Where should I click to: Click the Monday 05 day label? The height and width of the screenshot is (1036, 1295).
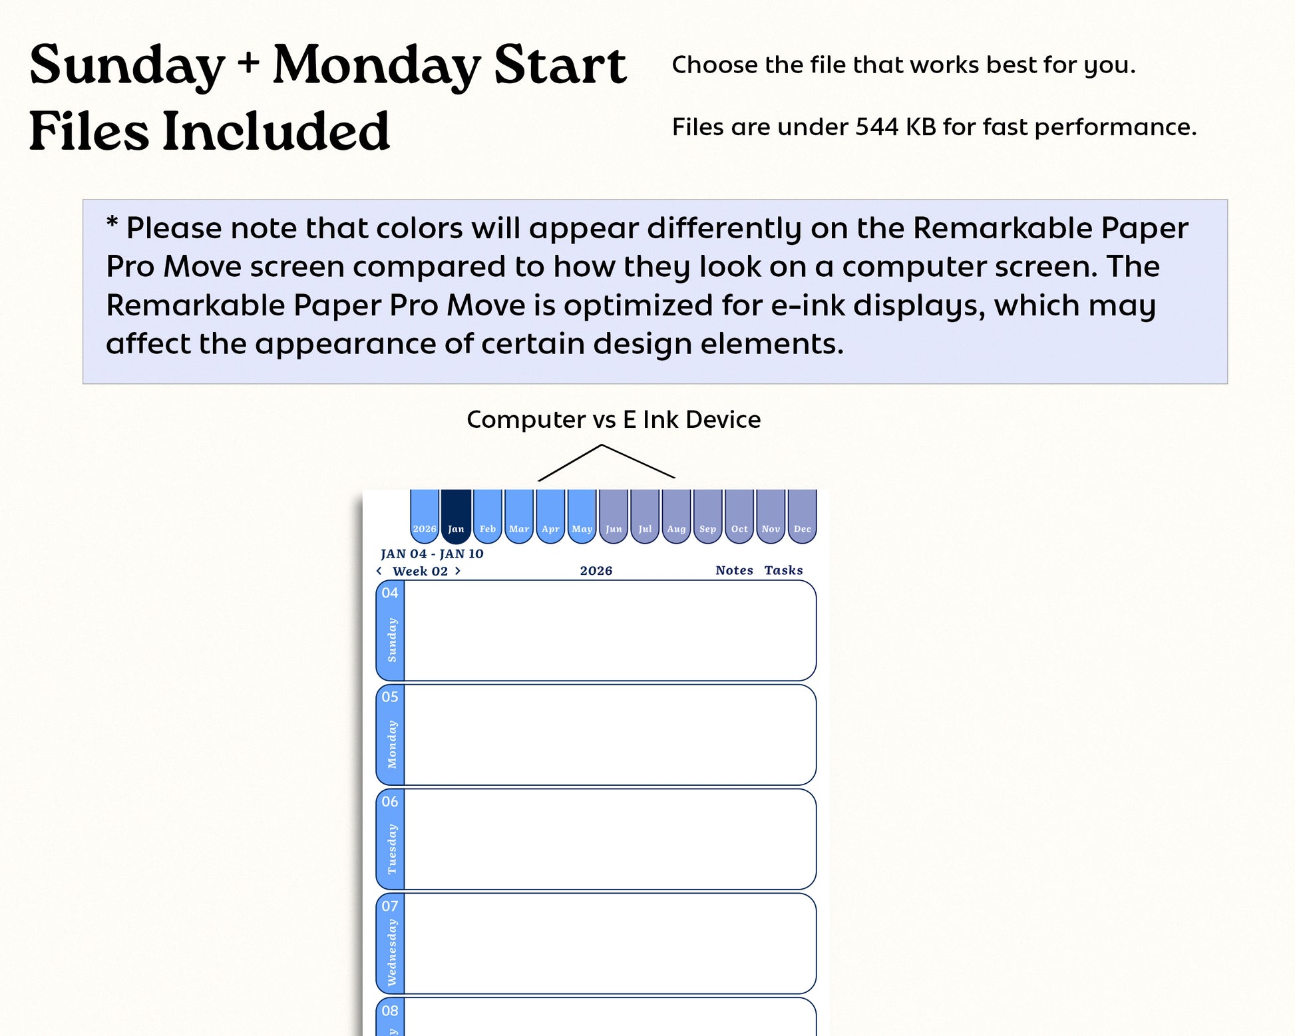391,735
